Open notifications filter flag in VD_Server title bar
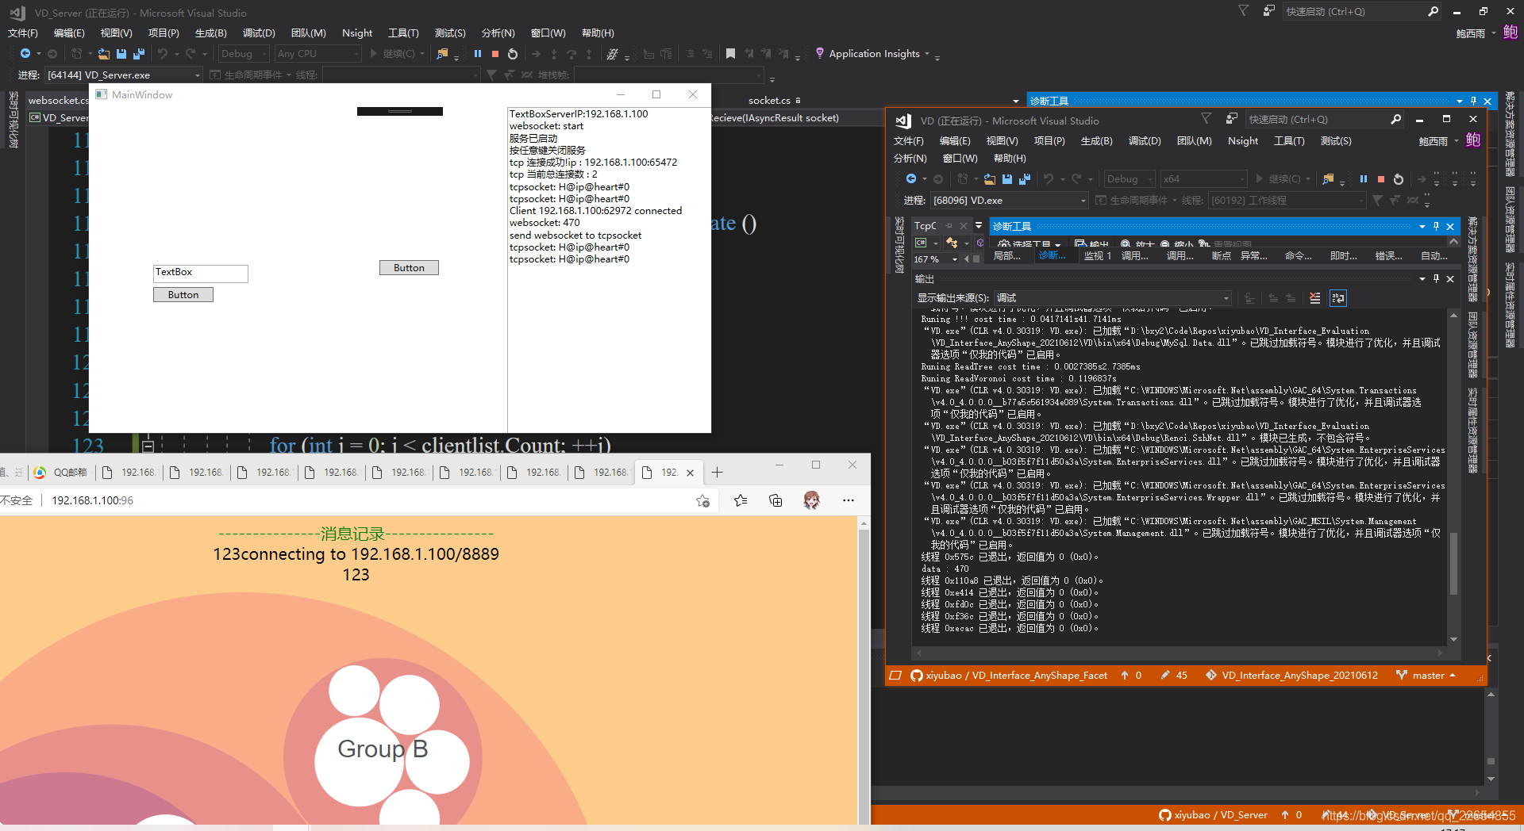The width and height of the screenshot is (1524, 831). coord(1244,11)
